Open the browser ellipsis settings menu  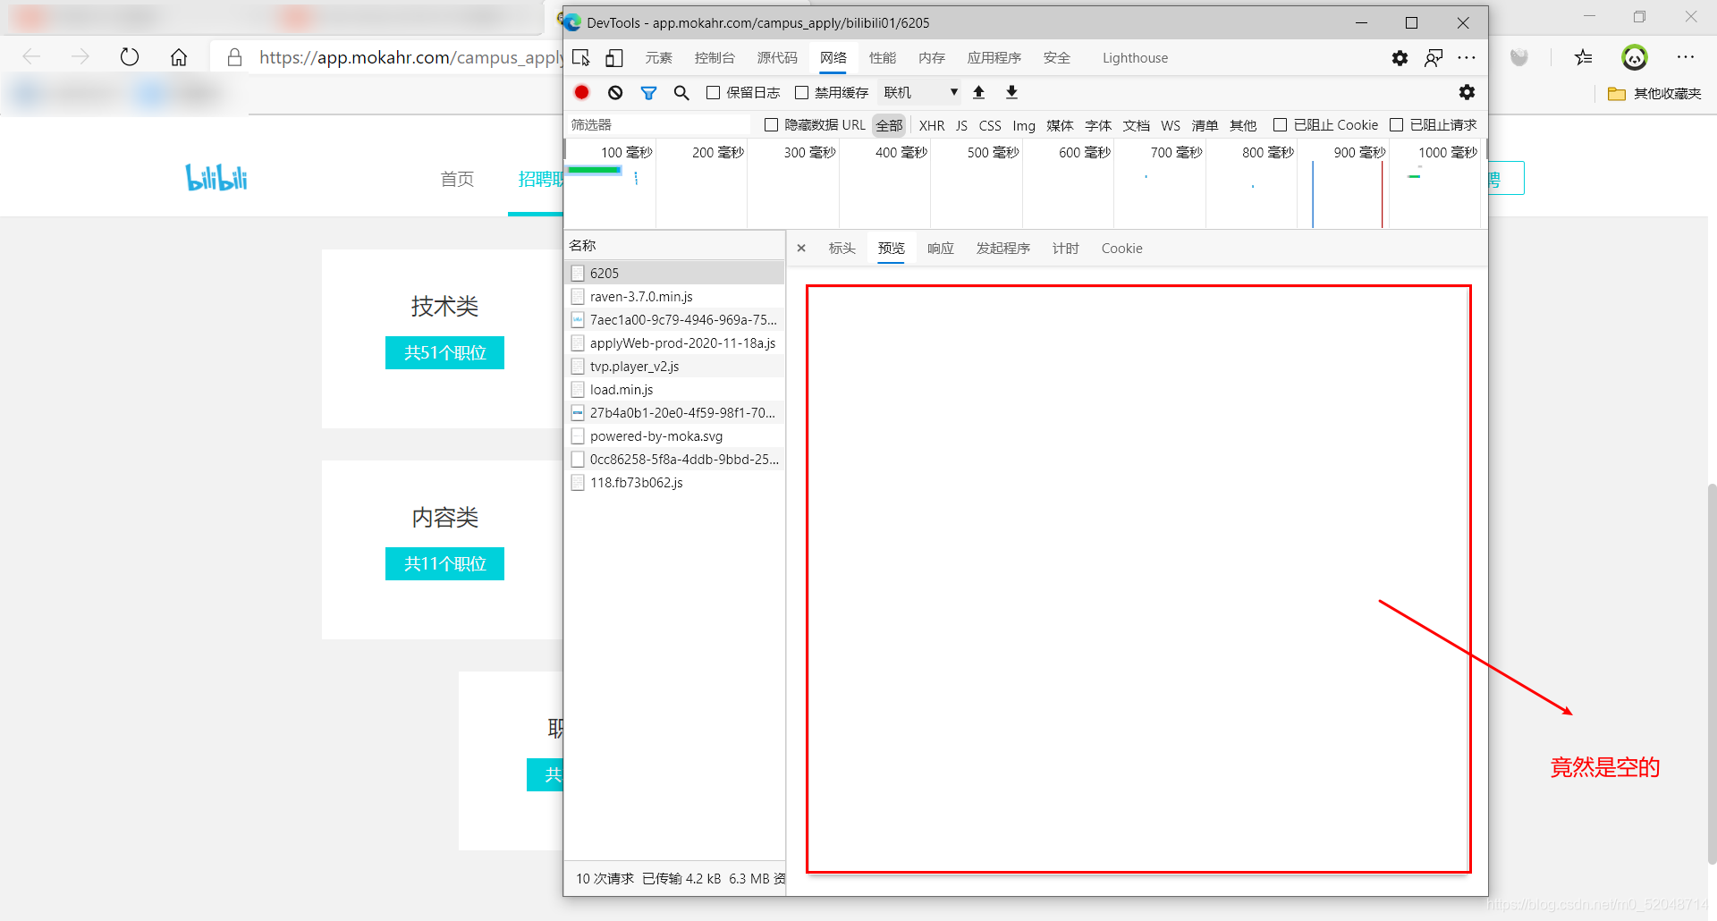[x=1686, y=57]
